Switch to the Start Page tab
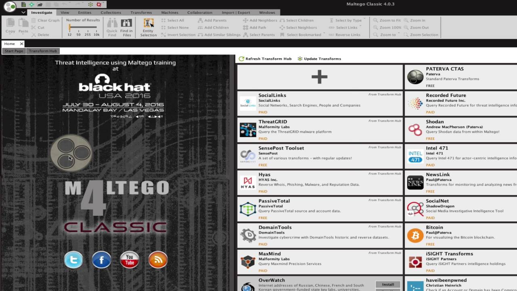The image size is (517, 291). coord(14,51)
